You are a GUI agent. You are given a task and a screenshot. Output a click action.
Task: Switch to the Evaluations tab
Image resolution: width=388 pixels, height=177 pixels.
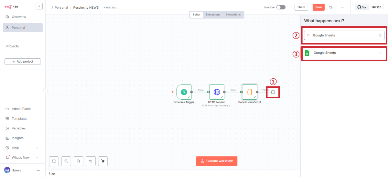(x=233, y=15)
